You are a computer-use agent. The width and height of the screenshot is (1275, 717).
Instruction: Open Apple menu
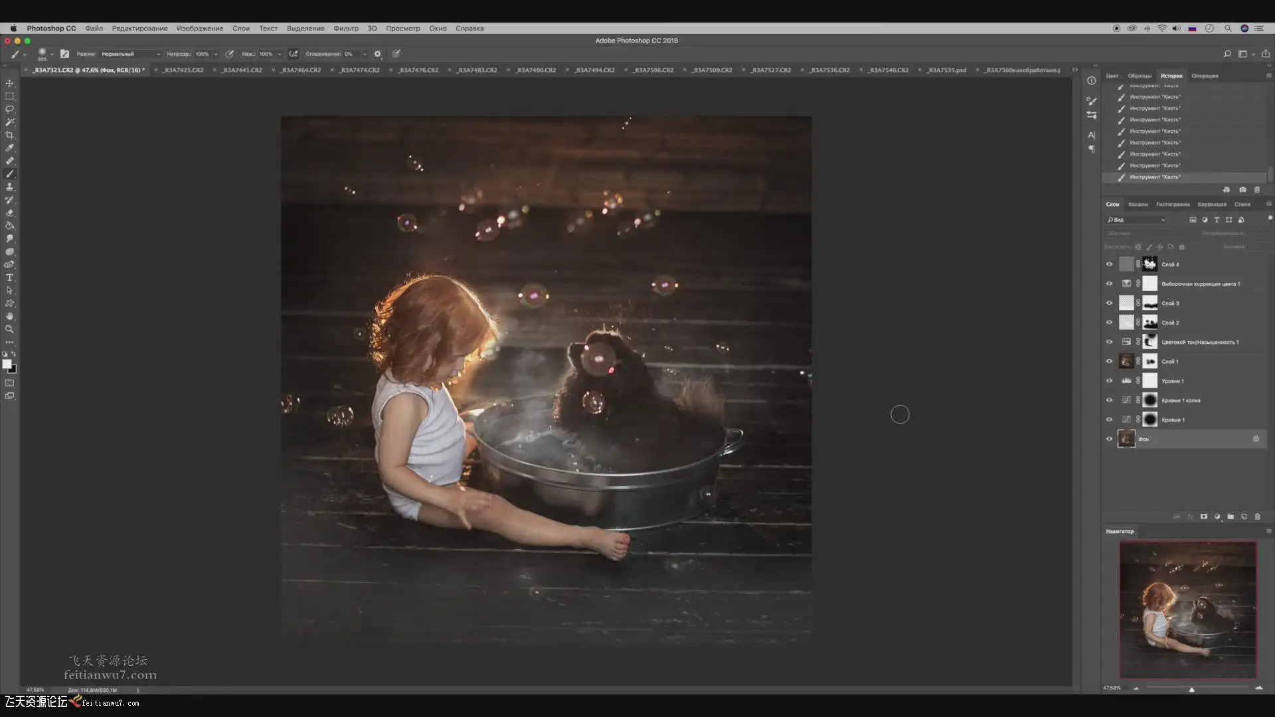coord(13,29)
